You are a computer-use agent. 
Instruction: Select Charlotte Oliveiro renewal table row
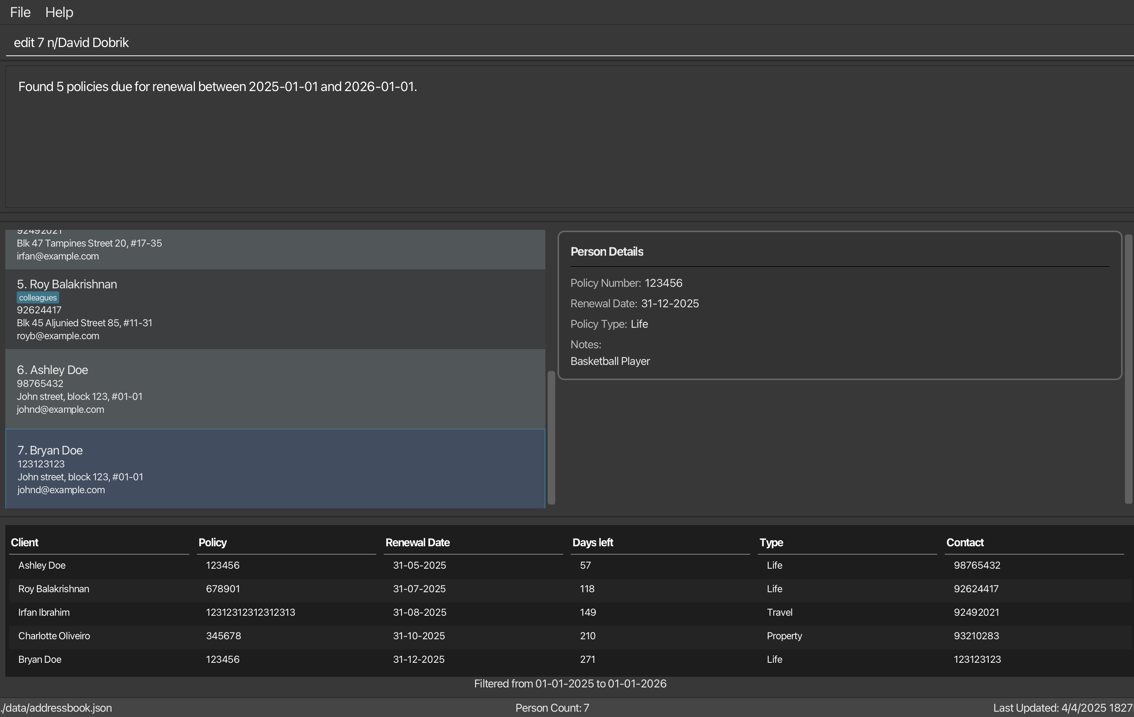565,636
